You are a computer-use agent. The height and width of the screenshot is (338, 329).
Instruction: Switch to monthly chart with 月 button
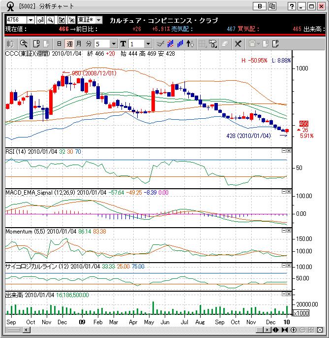coord(79,44)
